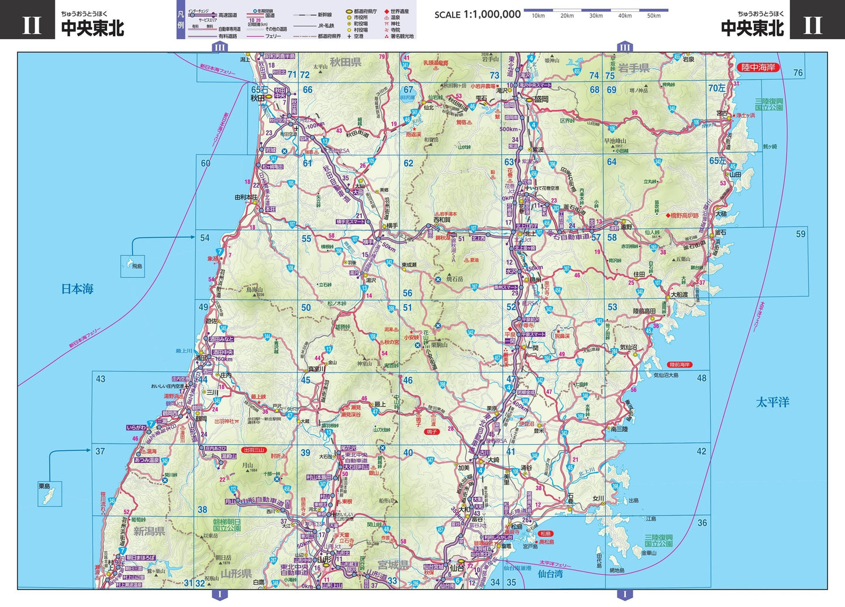This screenshot has width=845, height=607.
Task: Click the 宮城県 prefecture name
Action: click(x=394, y=564)
